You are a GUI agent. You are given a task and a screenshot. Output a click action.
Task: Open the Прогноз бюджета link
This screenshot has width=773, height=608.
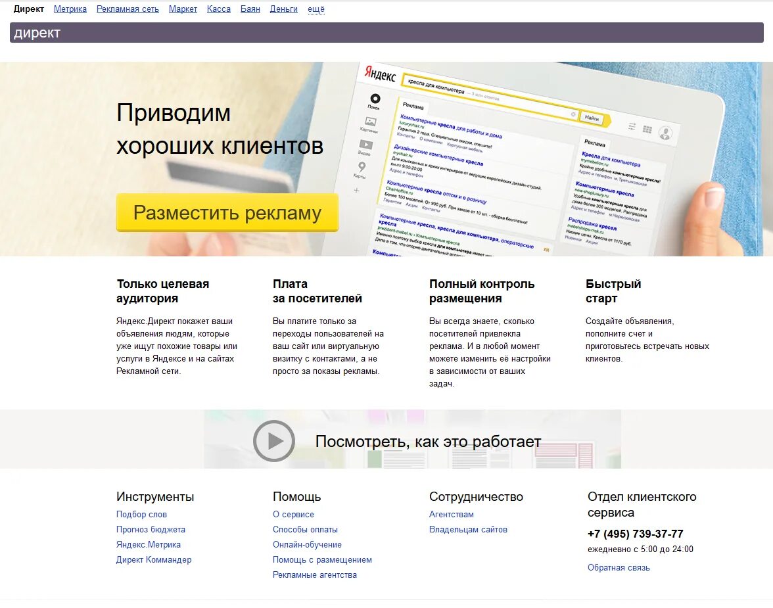click(151, 530)
